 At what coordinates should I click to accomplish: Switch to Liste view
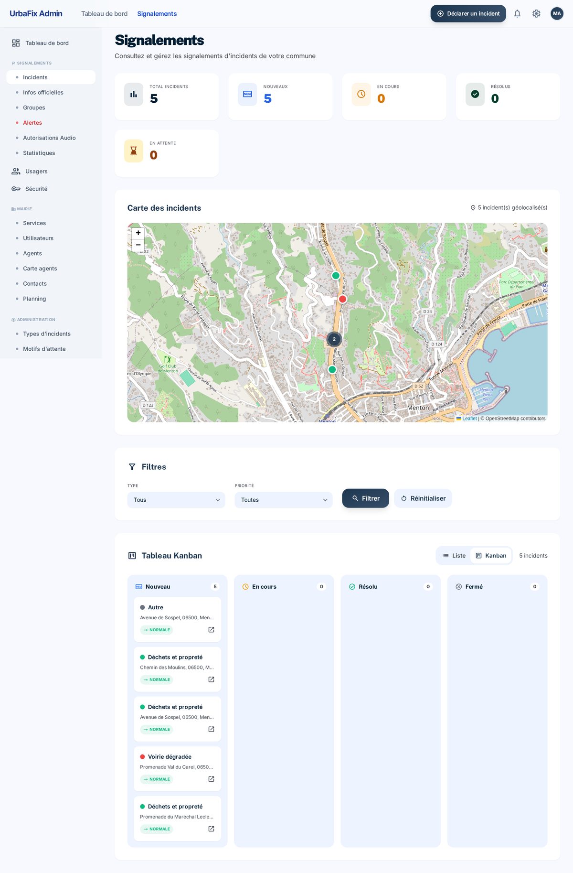coord(454,556)
